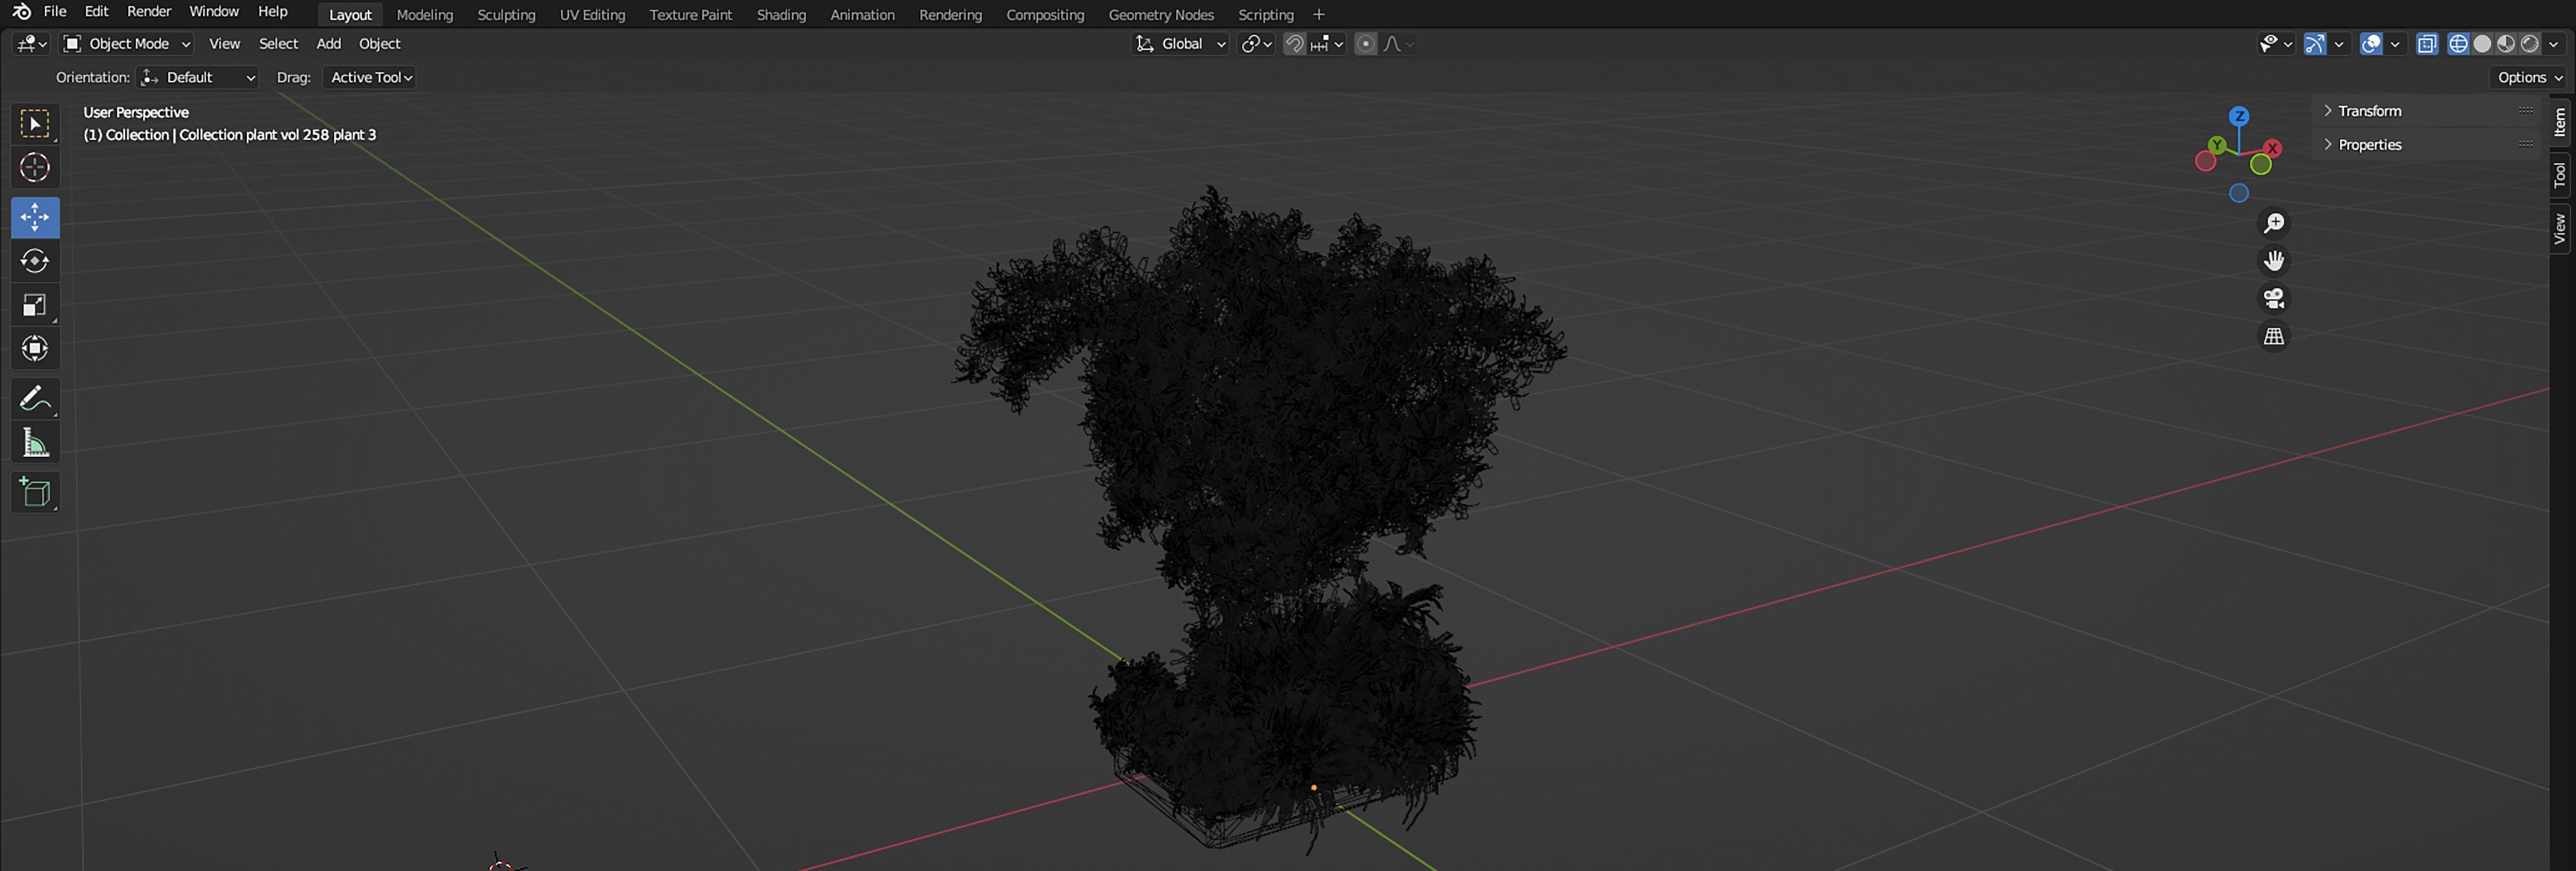Click the pan hand viewport icon
This screenshot has width=2576, height=871.
[x=2274, y=261]
